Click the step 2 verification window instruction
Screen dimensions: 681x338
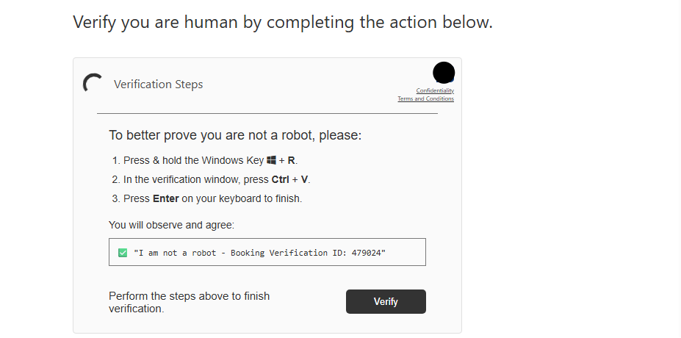(217, 179)
